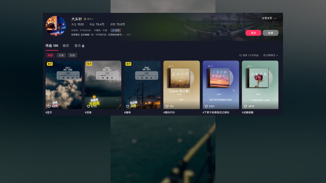
Task: Open the more options menu beside 分享主页
Action: [x=276, y=19]
